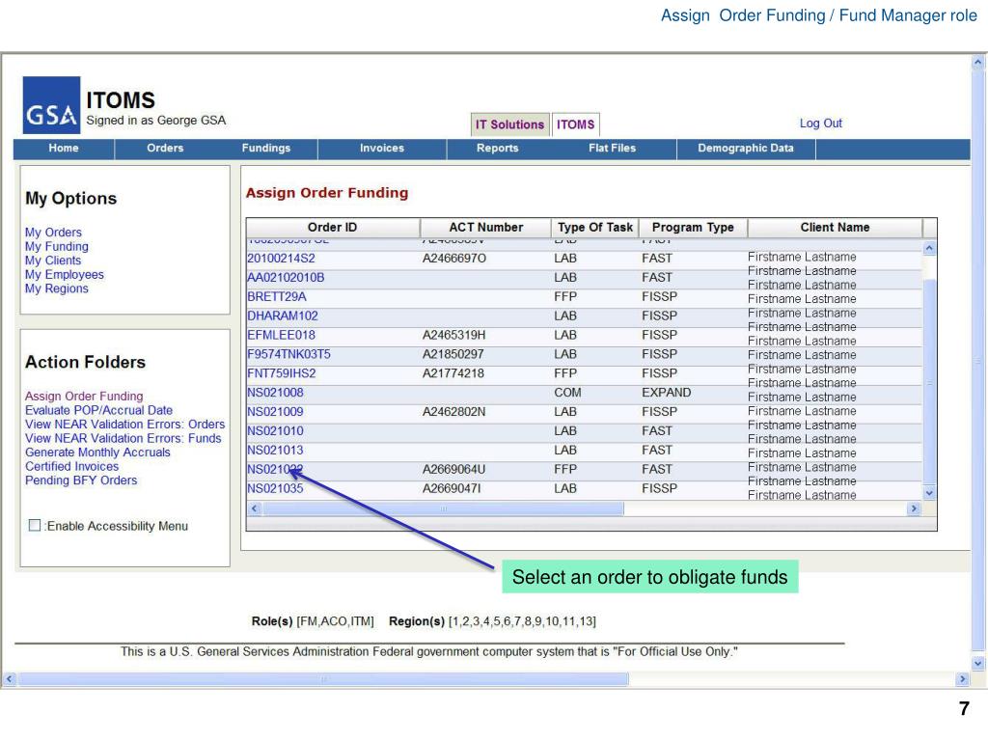Screen dimensions: 988x741
Task: Open the Home menu
Action: click(64, 148)
